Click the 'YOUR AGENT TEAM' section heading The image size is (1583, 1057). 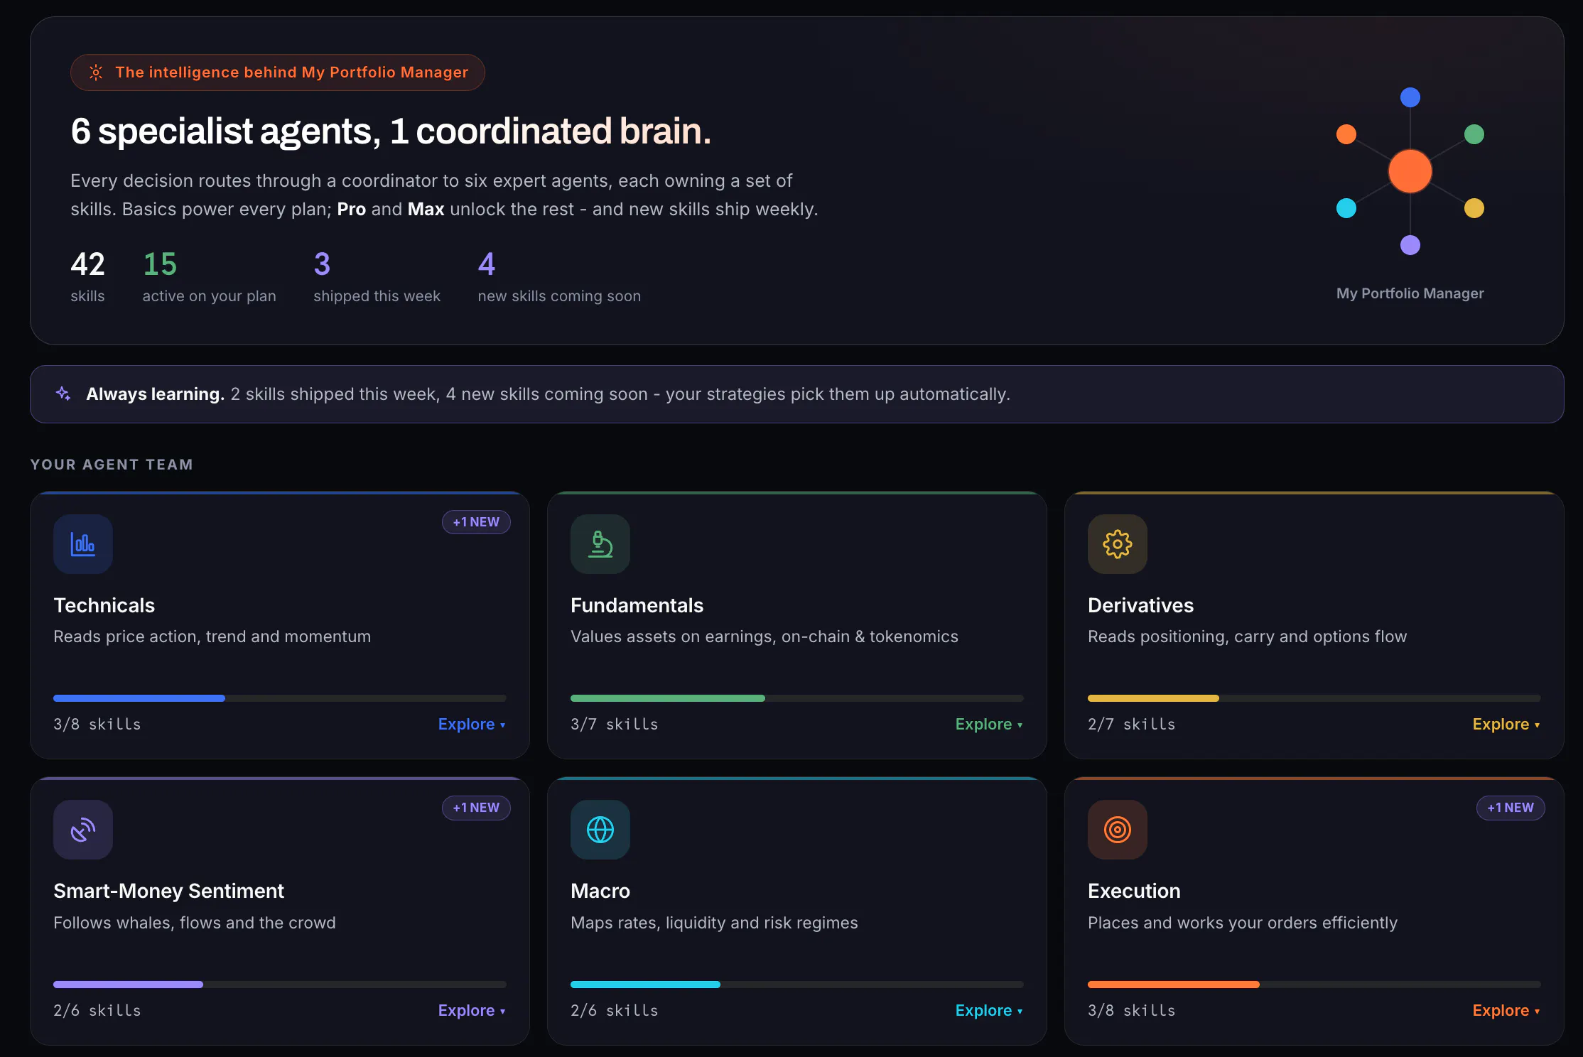pos(112,465)
